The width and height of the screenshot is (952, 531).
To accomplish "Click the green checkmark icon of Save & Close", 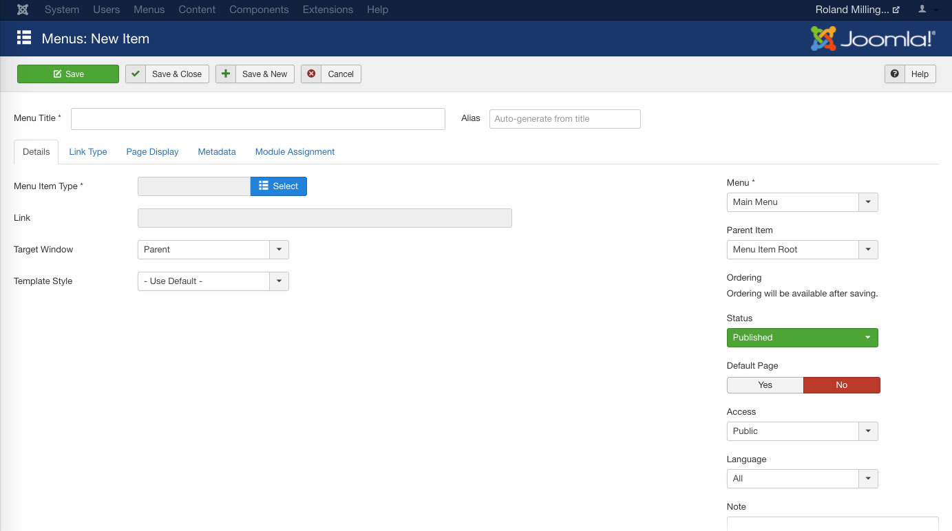I will 136,74.
